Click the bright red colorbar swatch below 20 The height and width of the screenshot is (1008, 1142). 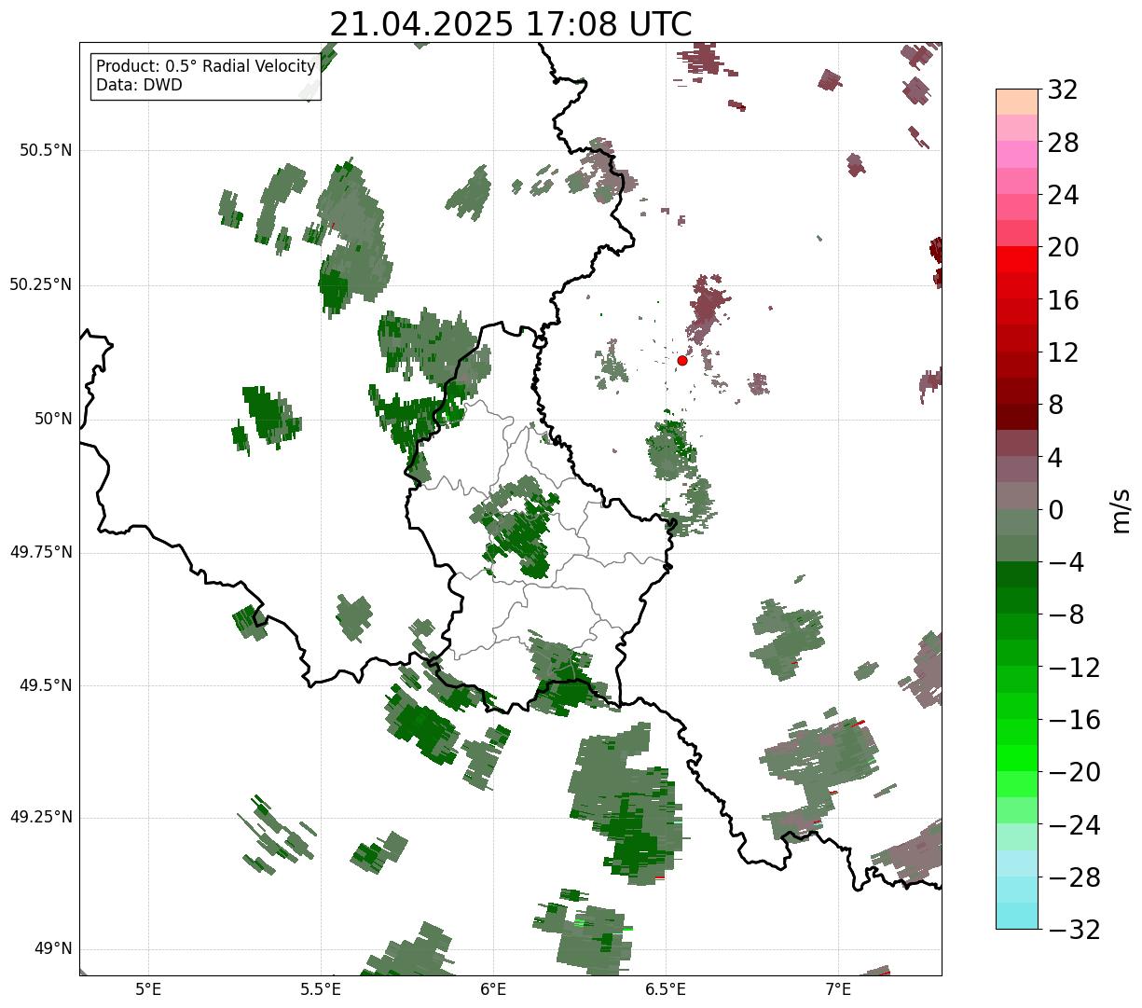(1017, 259)
